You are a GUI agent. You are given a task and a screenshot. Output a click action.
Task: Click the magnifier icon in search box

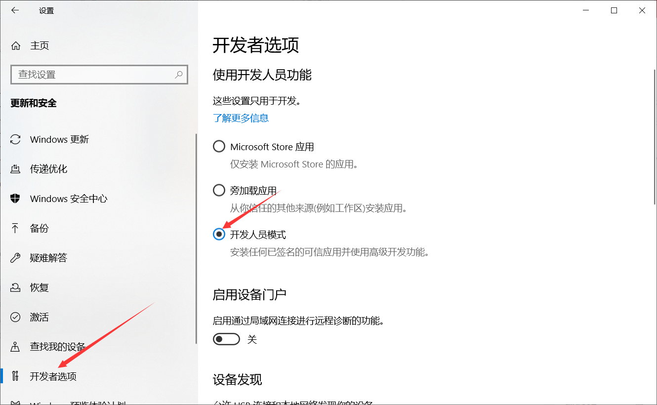coord(178,74)
